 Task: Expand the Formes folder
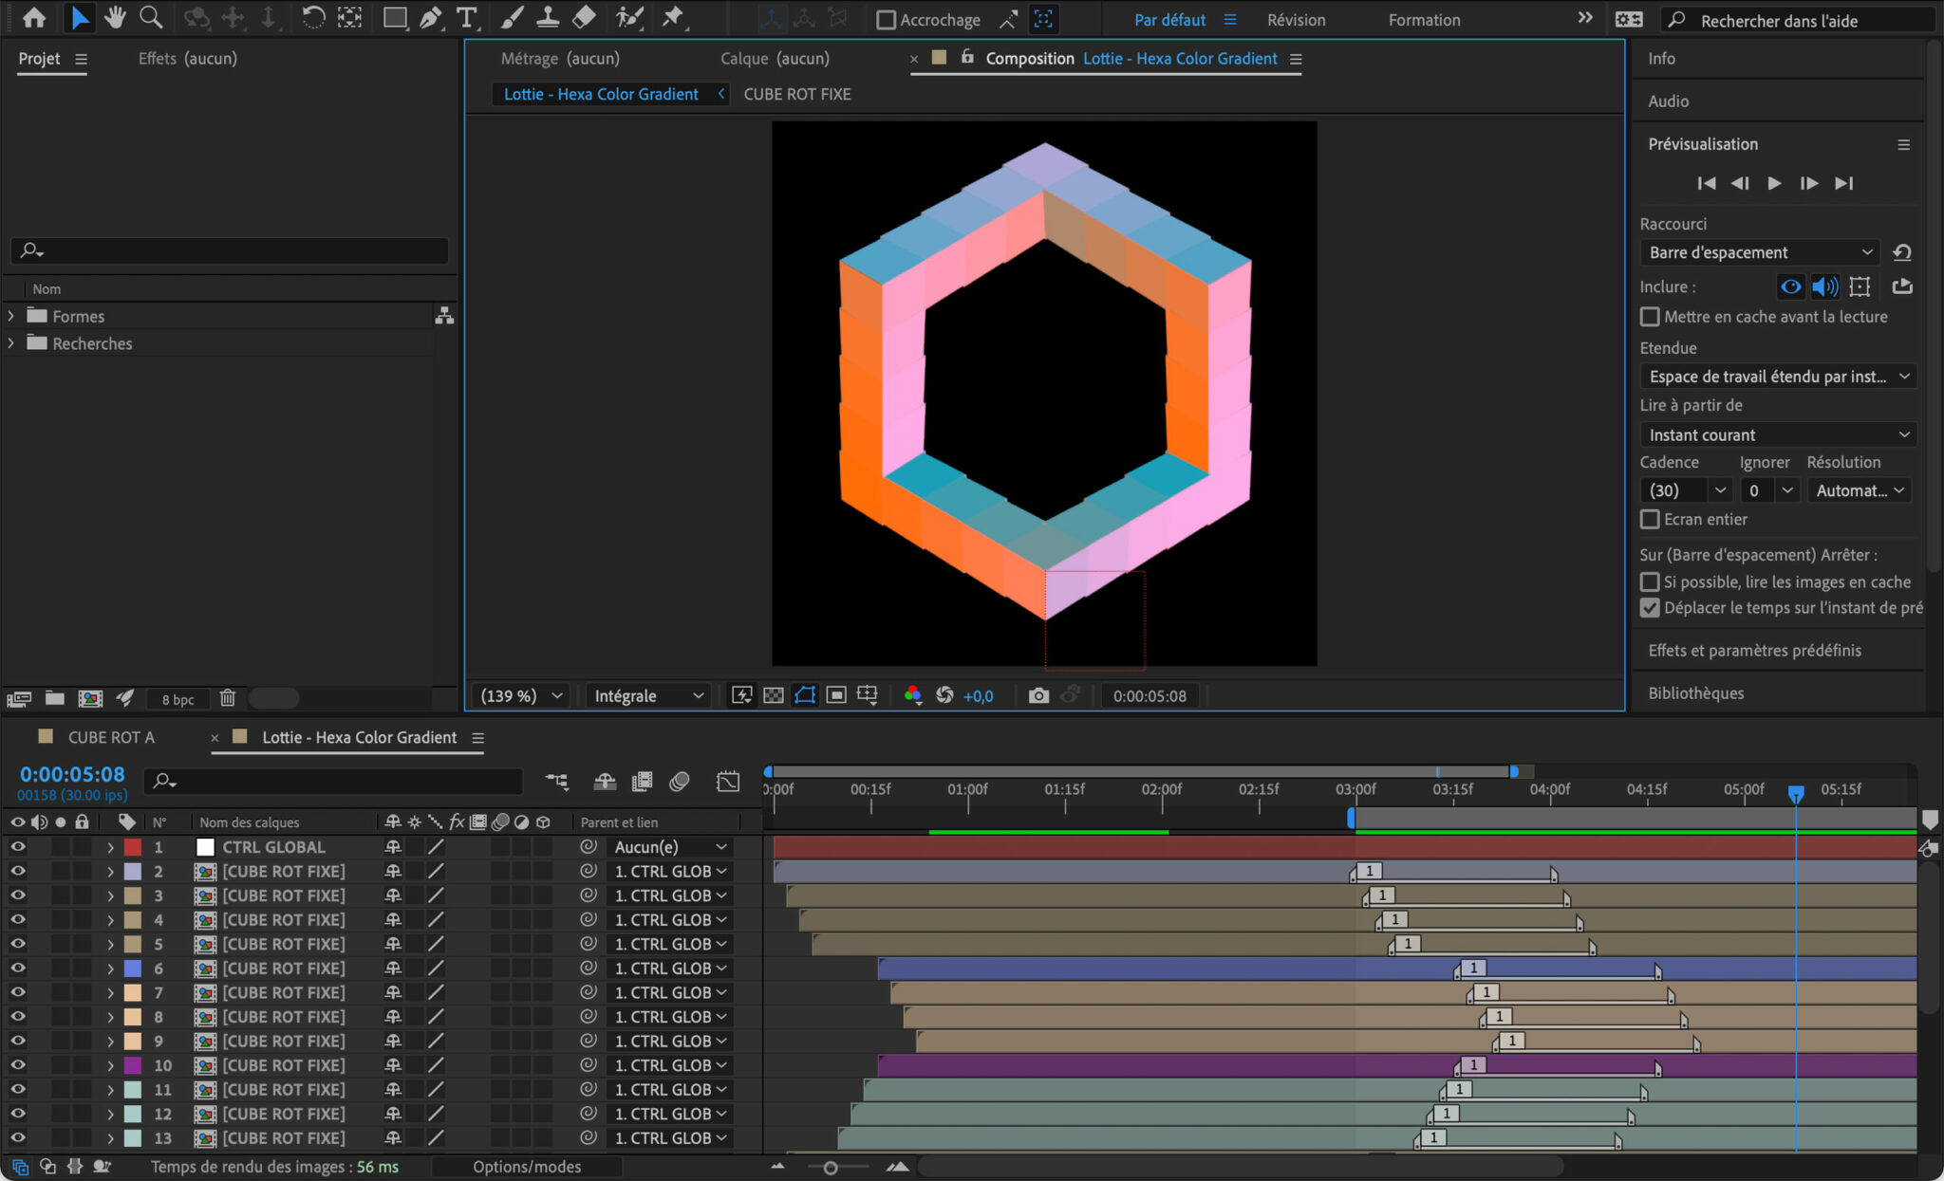point(11,316)
